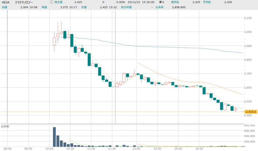The height and width of the screenshot is (151, 258).
Task: Click the 出来高 volume panel label
Action: point(5,126)
